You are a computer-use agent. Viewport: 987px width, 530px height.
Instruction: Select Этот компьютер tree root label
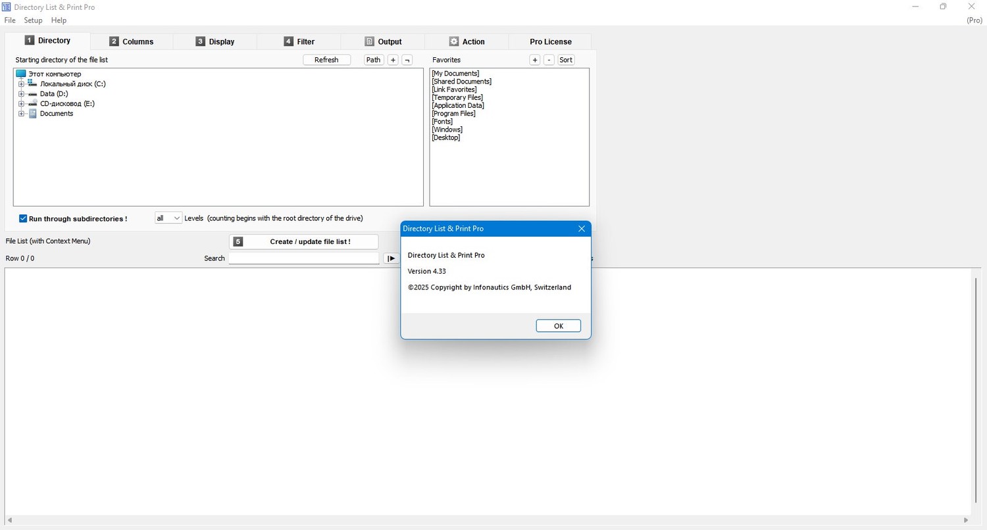[x=55, y=74]
